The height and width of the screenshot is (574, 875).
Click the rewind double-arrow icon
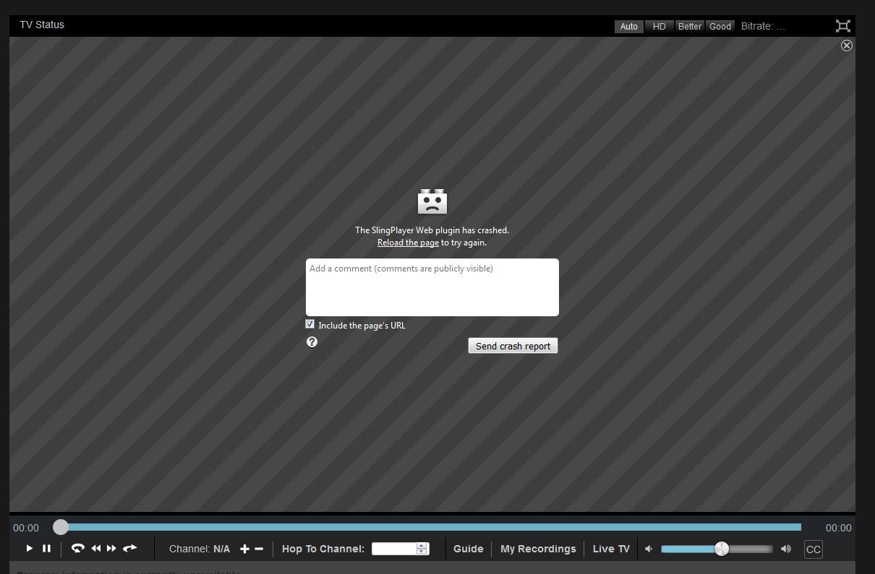pos(95,549)
